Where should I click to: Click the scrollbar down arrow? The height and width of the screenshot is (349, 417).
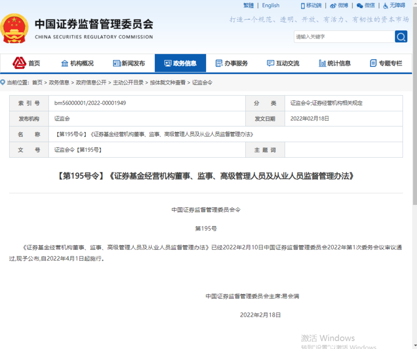(x=415, y=345)
